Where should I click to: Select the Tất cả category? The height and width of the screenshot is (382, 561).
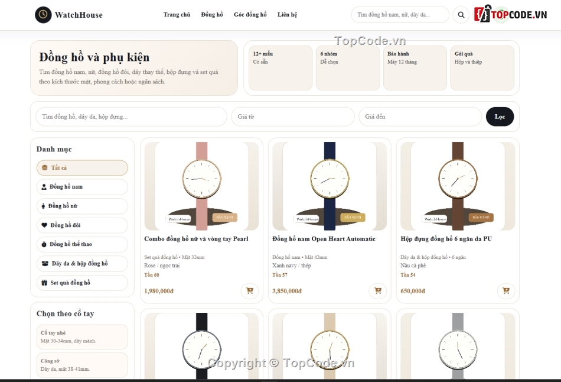pos(82,168)
